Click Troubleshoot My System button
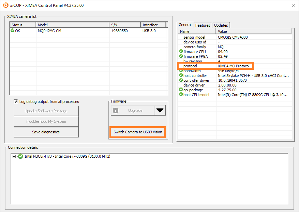Viewport: 299px width, 212px height. [46, 121]
